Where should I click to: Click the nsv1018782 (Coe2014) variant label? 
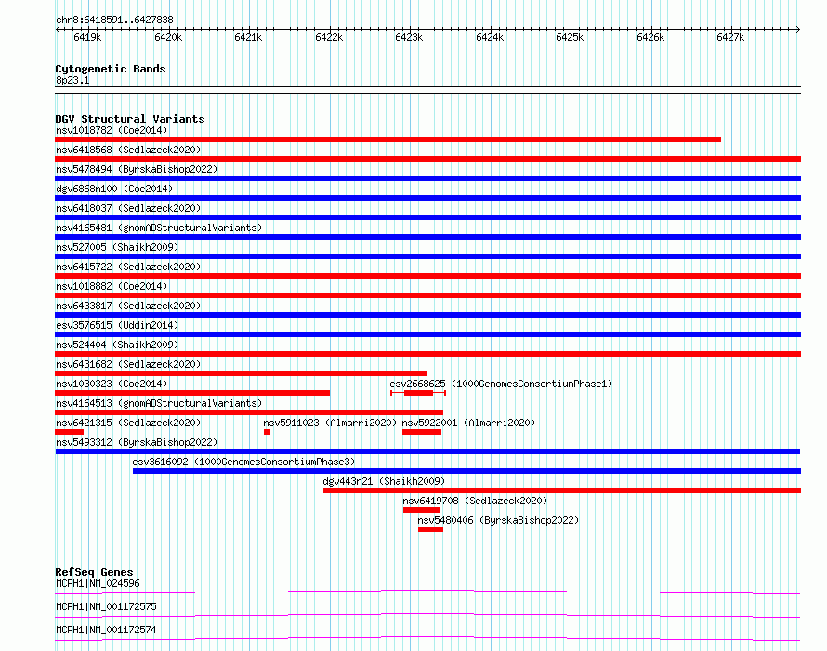[x=112, y=130]
